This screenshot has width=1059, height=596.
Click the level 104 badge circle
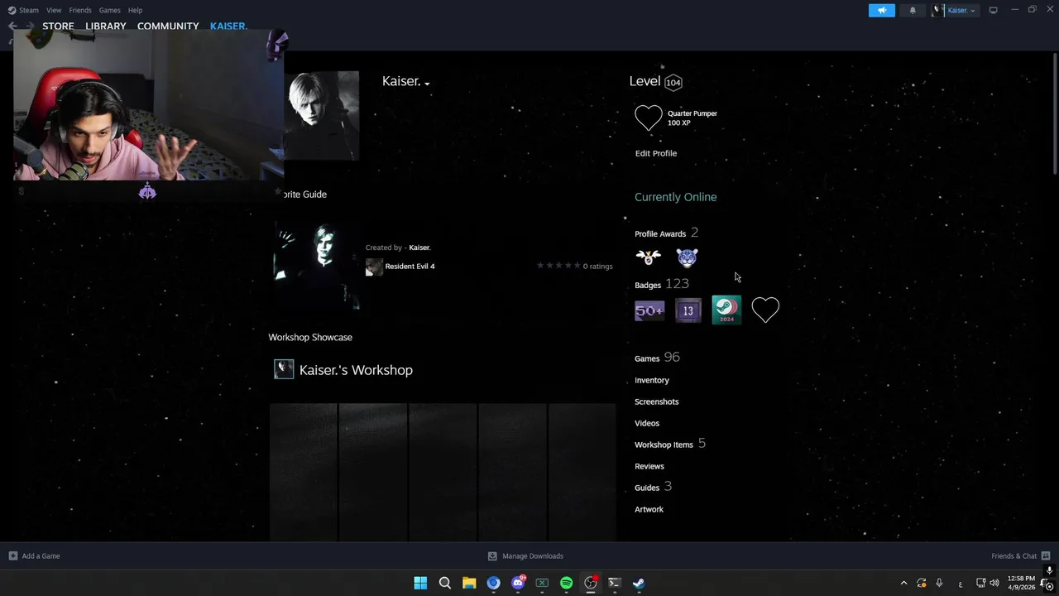point(673,82)
